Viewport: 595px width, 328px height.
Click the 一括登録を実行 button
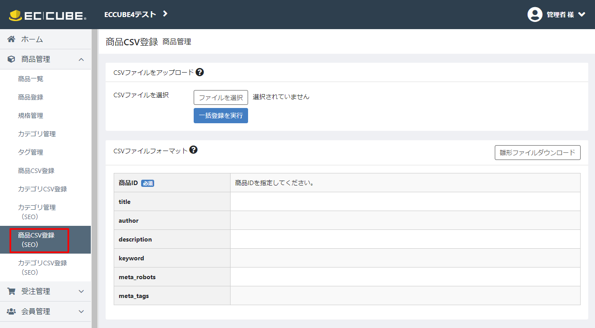click(221, 116)
